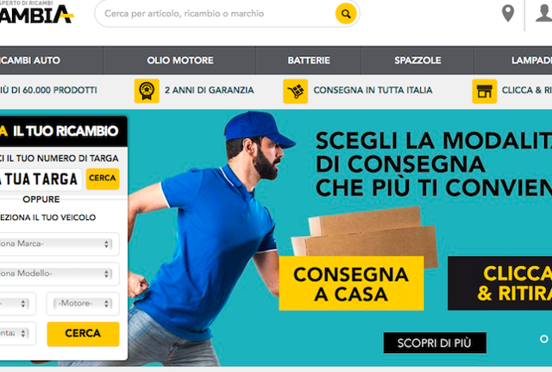Click the small CERCA button beside targa field
This screenshot has height=372, width=552.
(x=103, y=179)
